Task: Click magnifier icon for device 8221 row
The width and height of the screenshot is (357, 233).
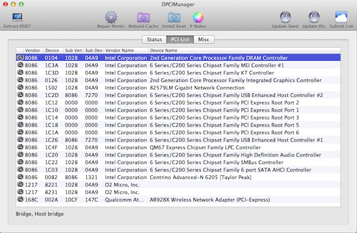Action: (x=20, y=184)
